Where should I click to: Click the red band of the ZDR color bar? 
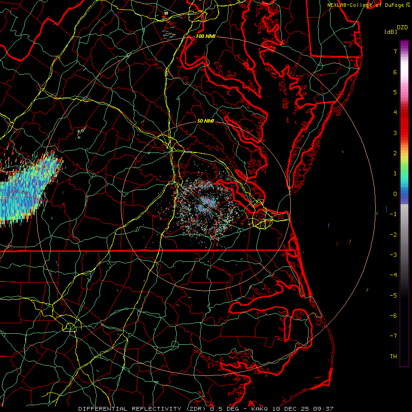[404, 124]
